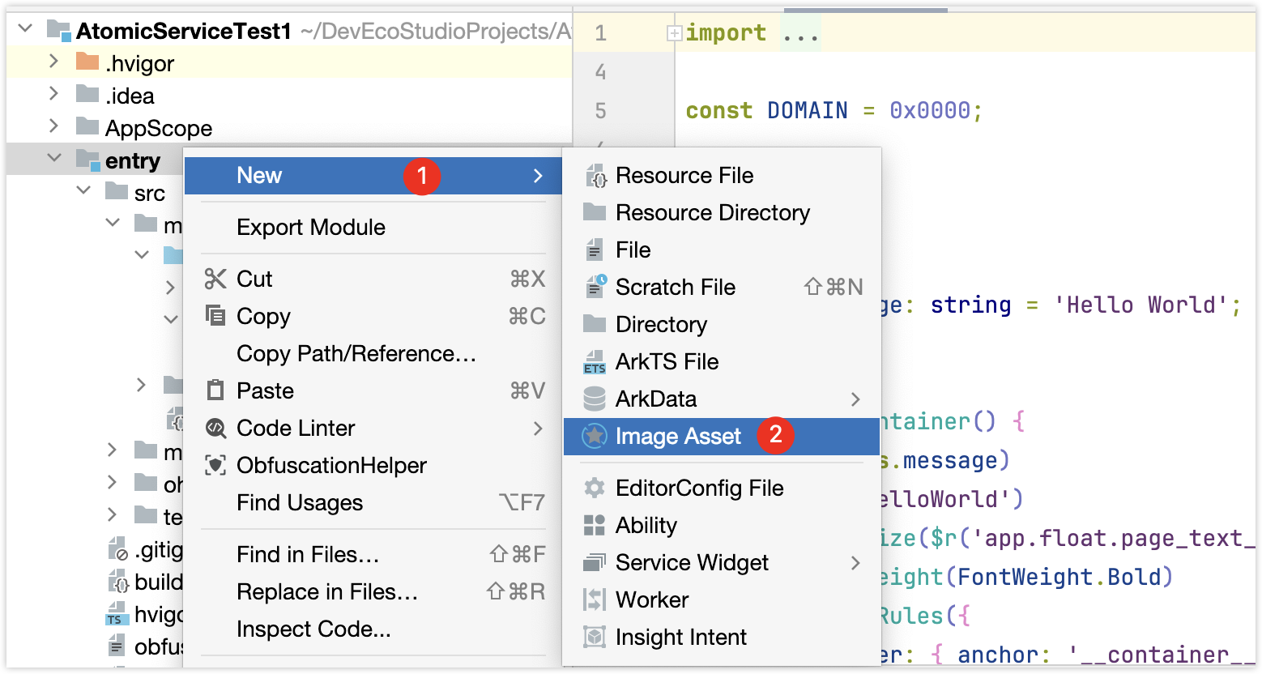Click the 0x0000 value in code
This screenshot has width=1262, height=674.
929,110
